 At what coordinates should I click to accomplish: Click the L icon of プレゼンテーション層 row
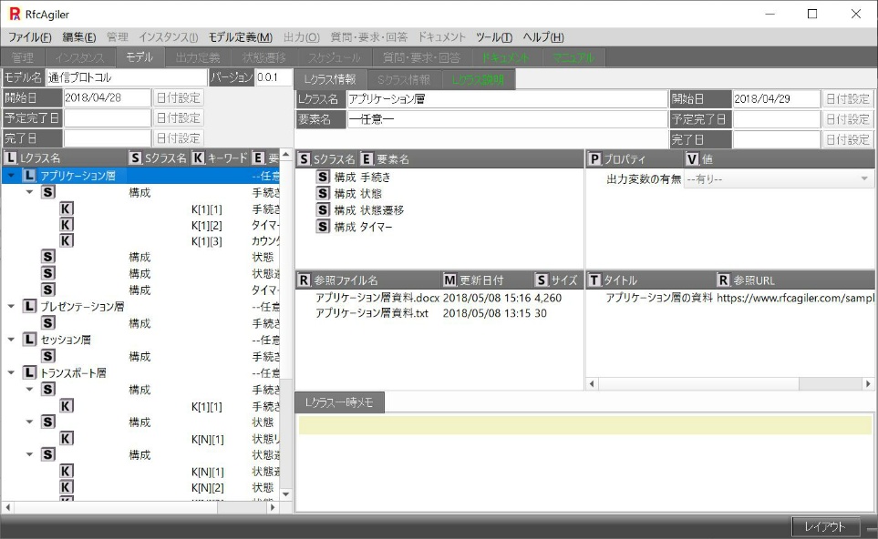click(30, 307)
